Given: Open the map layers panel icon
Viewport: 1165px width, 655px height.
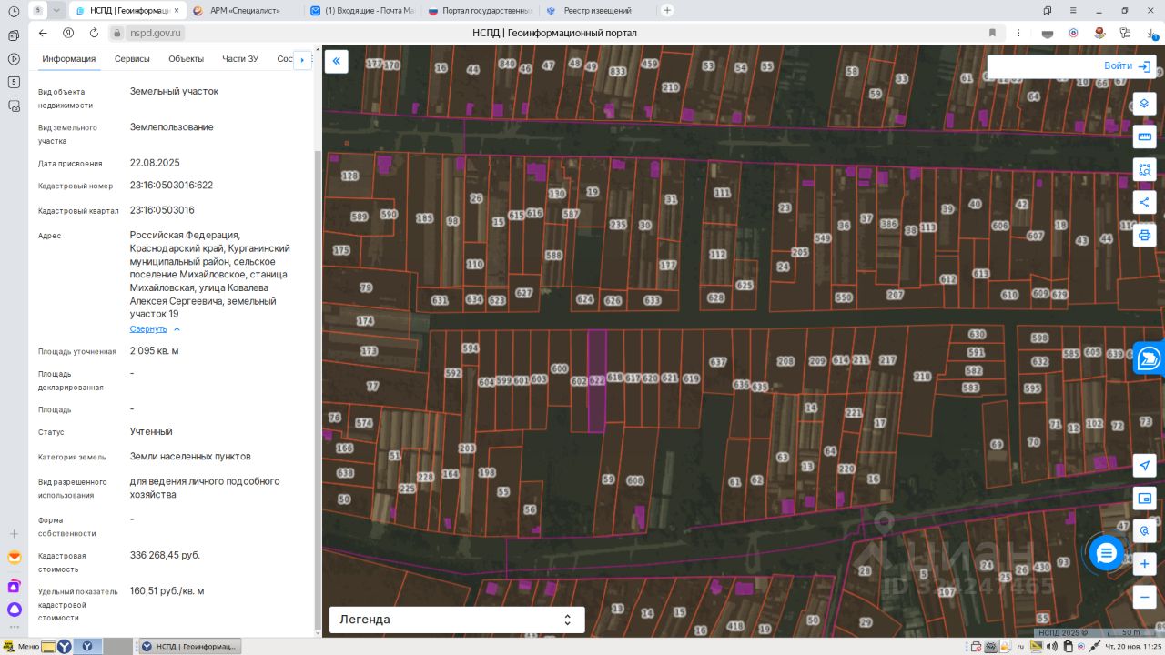Looking at the screenshot, I should [1144, 105].
